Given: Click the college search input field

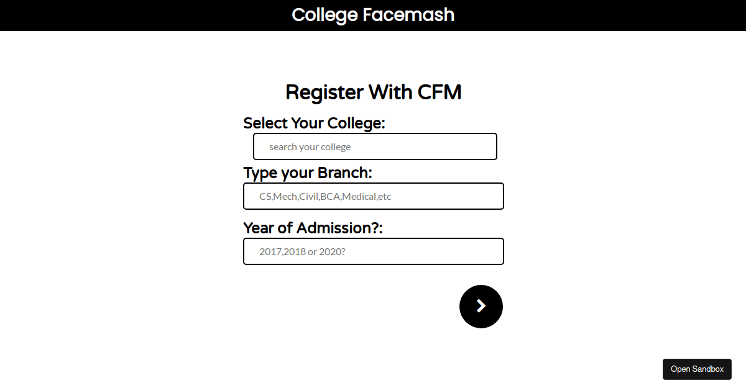Looking at the screenshot, I should tap(375, 146).
